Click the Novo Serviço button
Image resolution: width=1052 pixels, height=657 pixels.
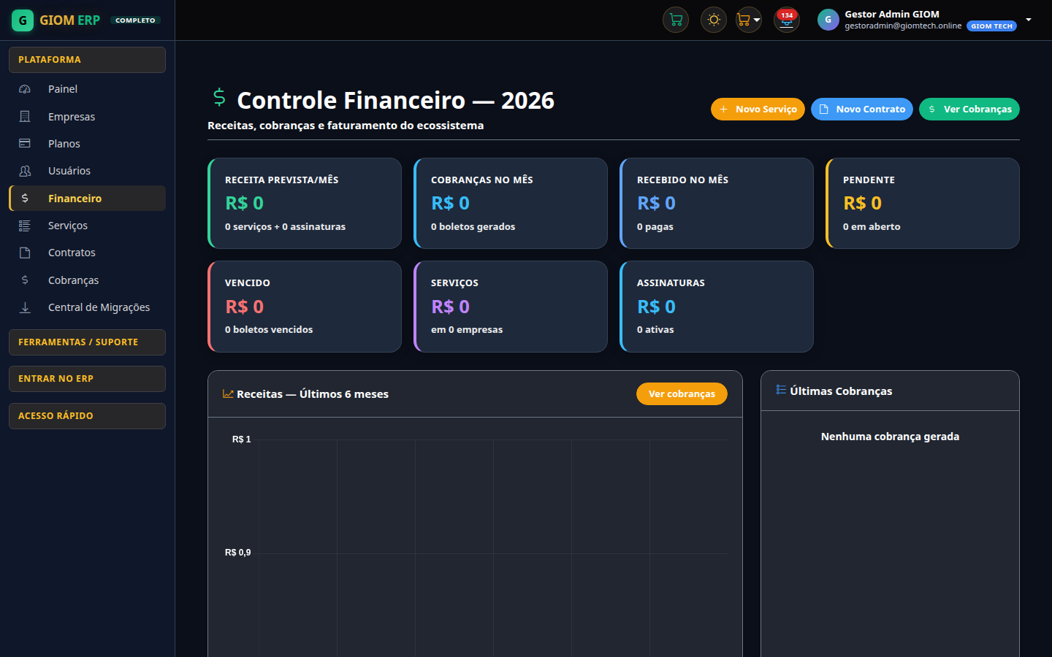tap(758, 109)
